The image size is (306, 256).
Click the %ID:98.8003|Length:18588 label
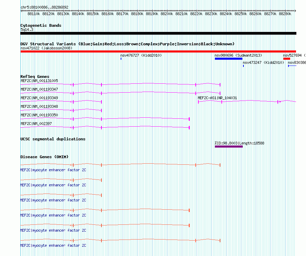(239, 143)
